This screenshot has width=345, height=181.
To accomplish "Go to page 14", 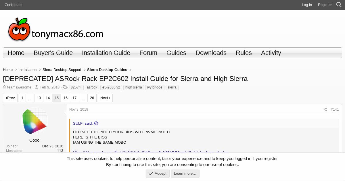I will coord(48,98).
